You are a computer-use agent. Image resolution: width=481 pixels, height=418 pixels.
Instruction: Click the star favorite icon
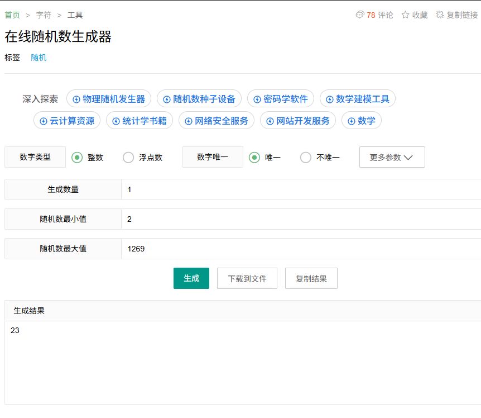[x=406, y=15]
